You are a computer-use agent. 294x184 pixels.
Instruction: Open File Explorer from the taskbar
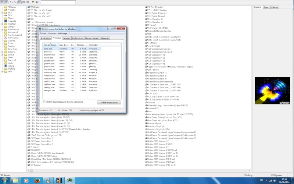[x=16, y=181]
